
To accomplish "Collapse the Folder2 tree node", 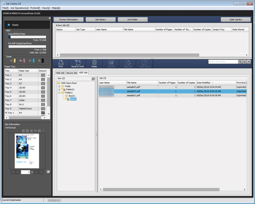I will click(59, 93).
